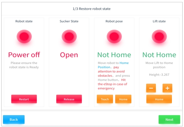The height and width of the screenshot is (127, 184).
Task: Click the red Robot state indicator light
Action: pos(24,36)
